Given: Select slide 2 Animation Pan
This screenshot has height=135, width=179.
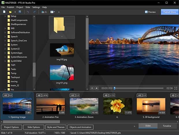Looking at the screenshot, I should pyautogui.click(x=51, y=106).
